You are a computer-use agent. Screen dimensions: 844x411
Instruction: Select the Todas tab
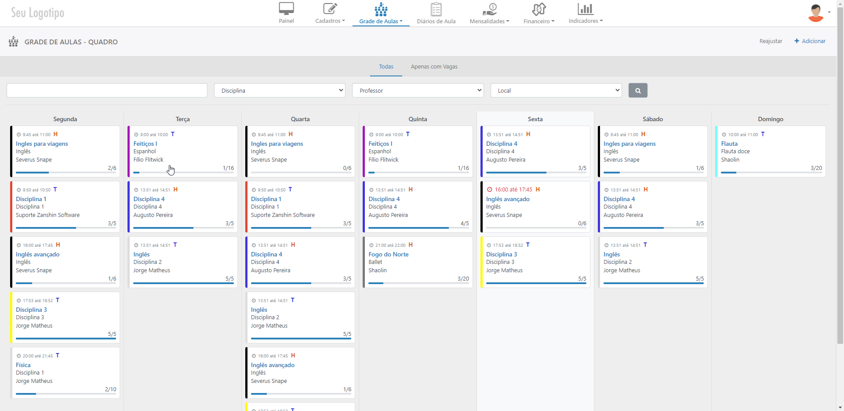click(386, 67)
